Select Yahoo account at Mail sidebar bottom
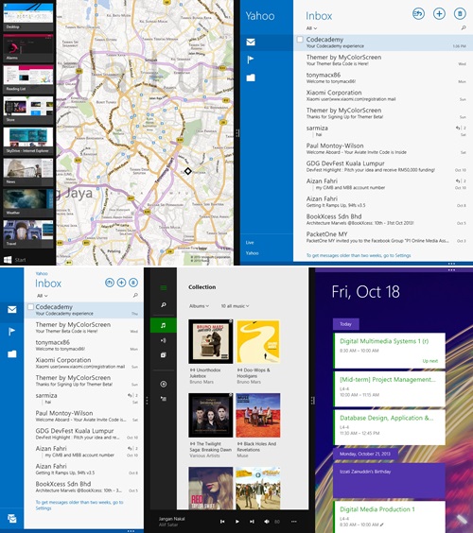The height and width of the screenshot is (533, 473). click(x=253, y=253)
